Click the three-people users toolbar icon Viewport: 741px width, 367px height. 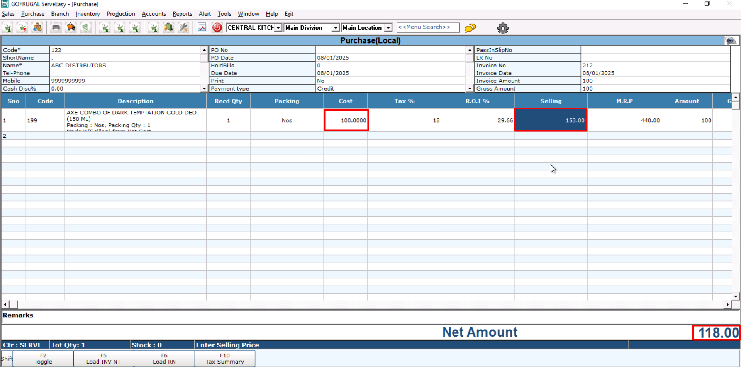point(37,27)
